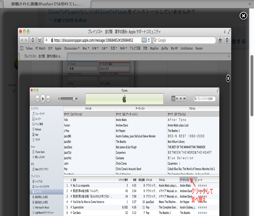254x216 pixels.
Task: Click the iTunes next track button
Action: [x=48, y=99]
